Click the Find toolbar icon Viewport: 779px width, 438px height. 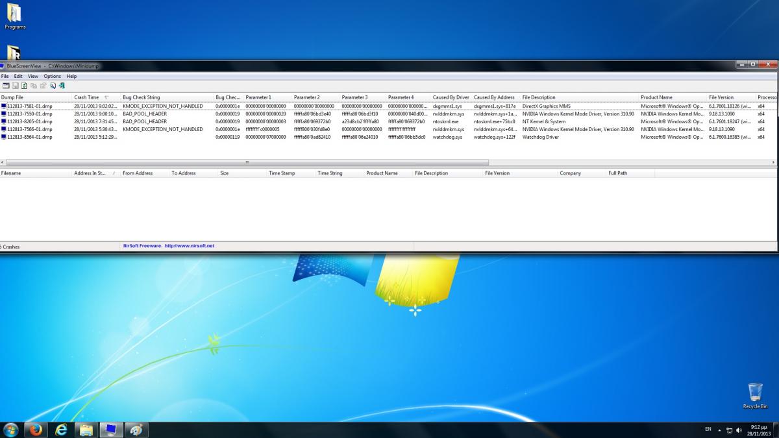pyautogui.click(x=53, y=86)
